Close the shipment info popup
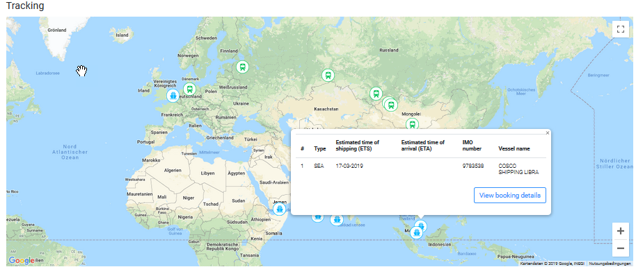The height and width of the screenshot is (267, 636). (x=548, y=132)
